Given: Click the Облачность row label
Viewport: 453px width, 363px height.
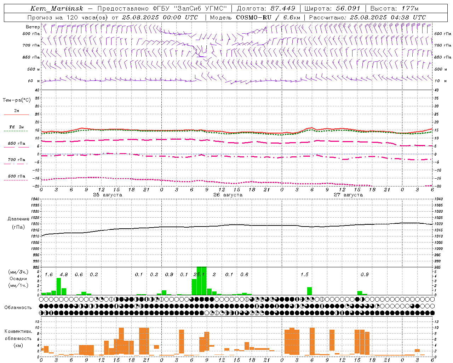Looking at the screenshot, I should [x=18, y=308].
